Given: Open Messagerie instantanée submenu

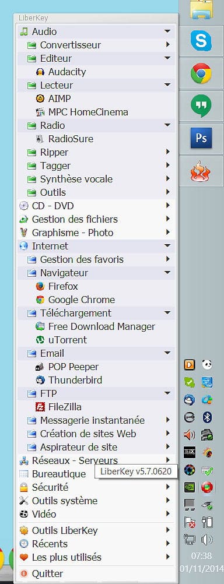Looking at the screenshot, I should click(96, 420).
